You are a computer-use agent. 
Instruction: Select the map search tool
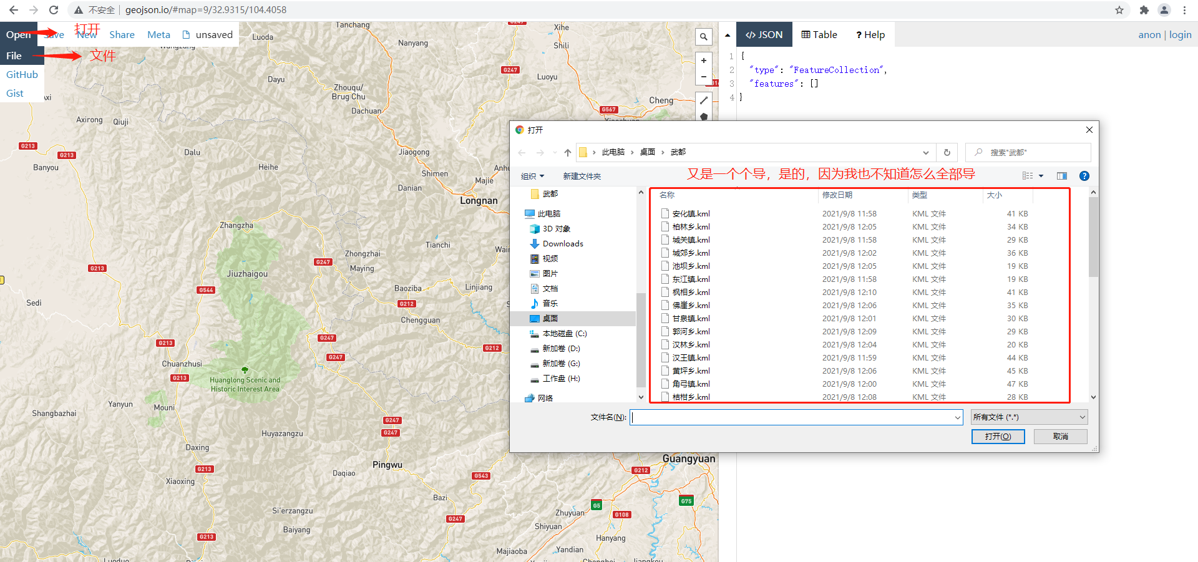pyautogui.click(x=704, y=37)
